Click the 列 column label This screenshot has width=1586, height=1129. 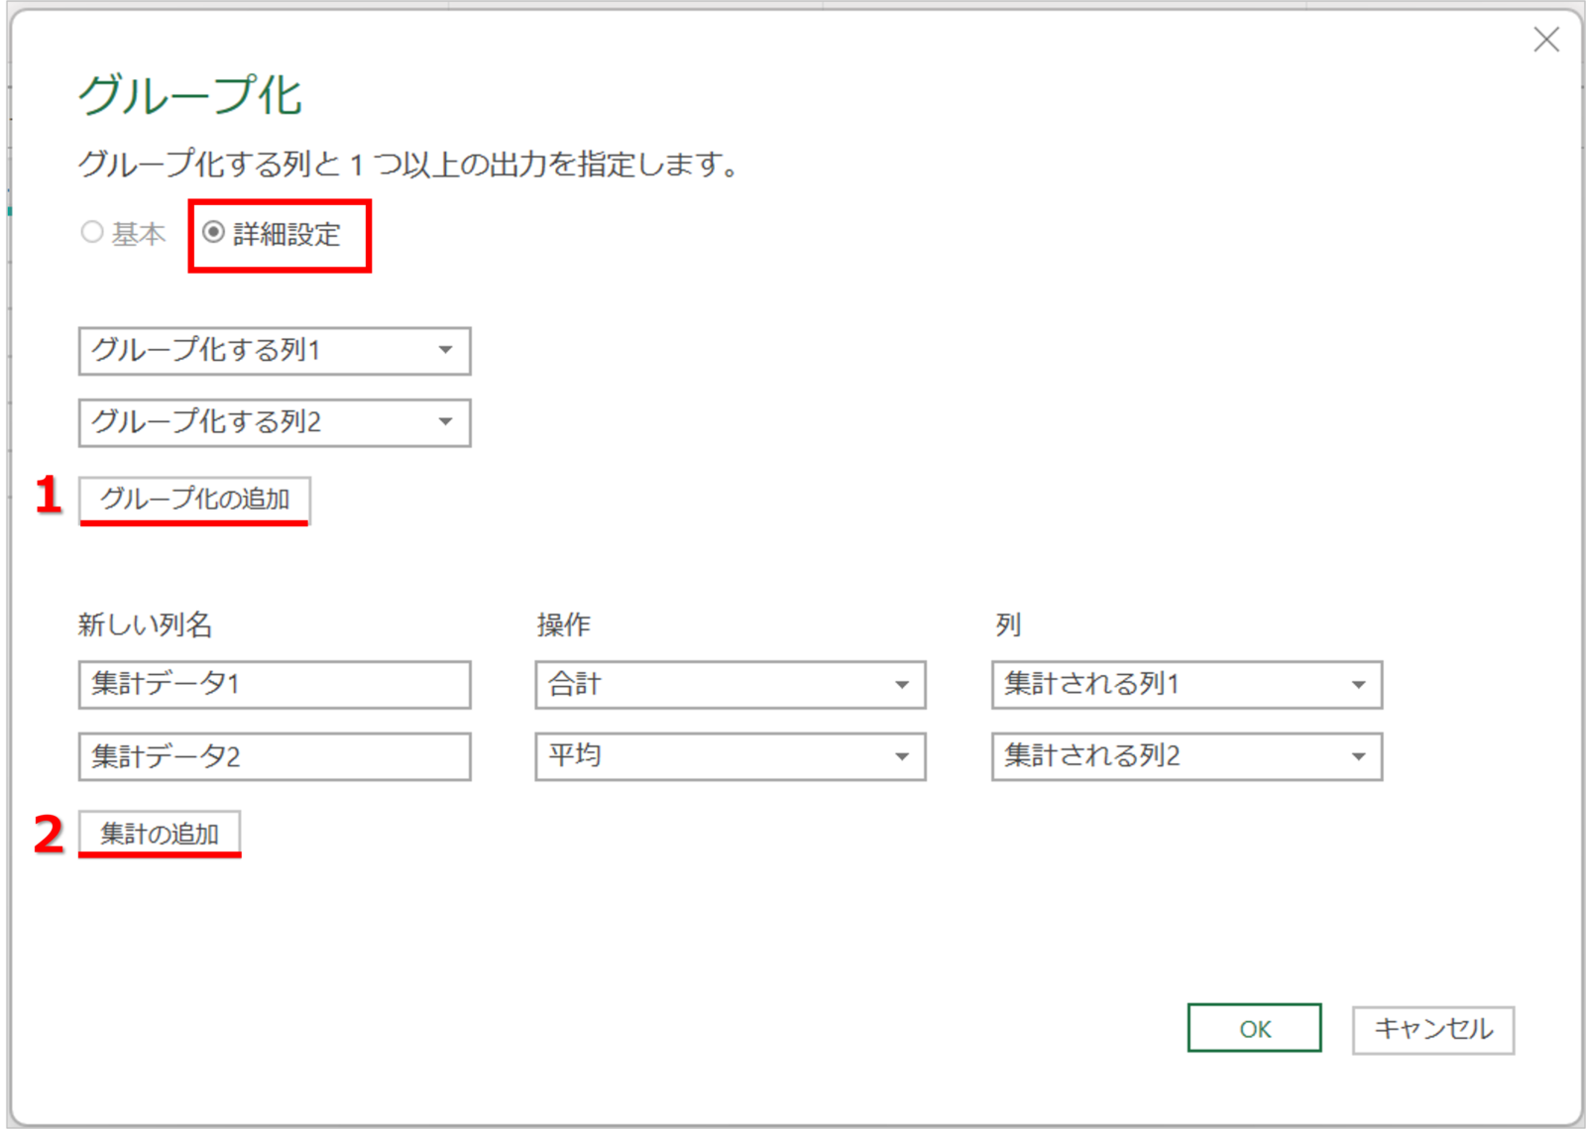1008,624
